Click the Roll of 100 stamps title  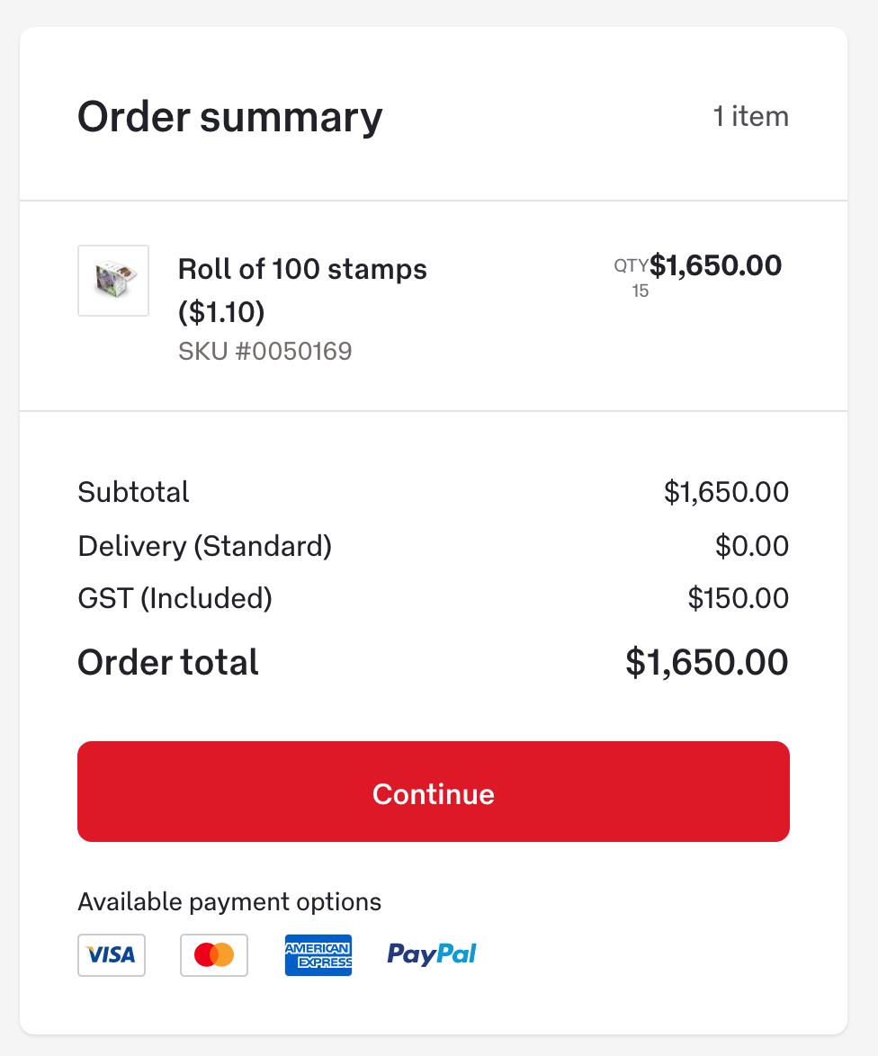coord(302,290)
